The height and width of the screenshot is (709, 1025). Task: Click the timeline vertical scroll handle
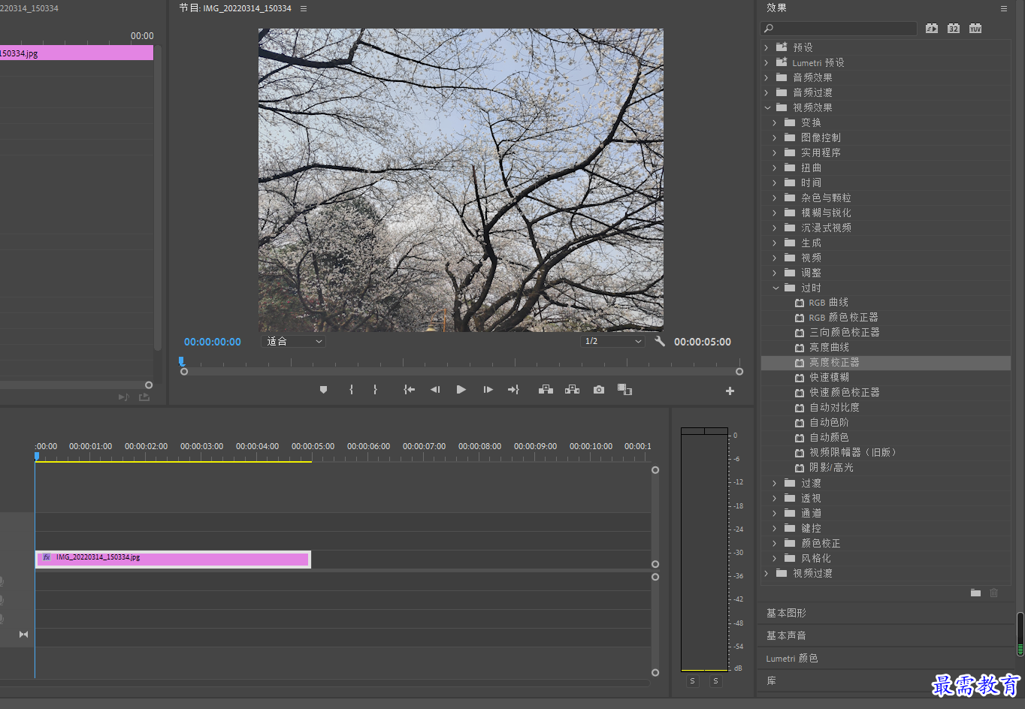point(655,470)
